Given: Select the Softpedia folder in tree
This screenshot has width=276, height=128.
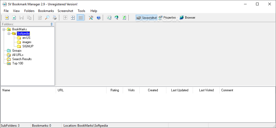Looking at the screenshot, I should [x=23, y=34].
